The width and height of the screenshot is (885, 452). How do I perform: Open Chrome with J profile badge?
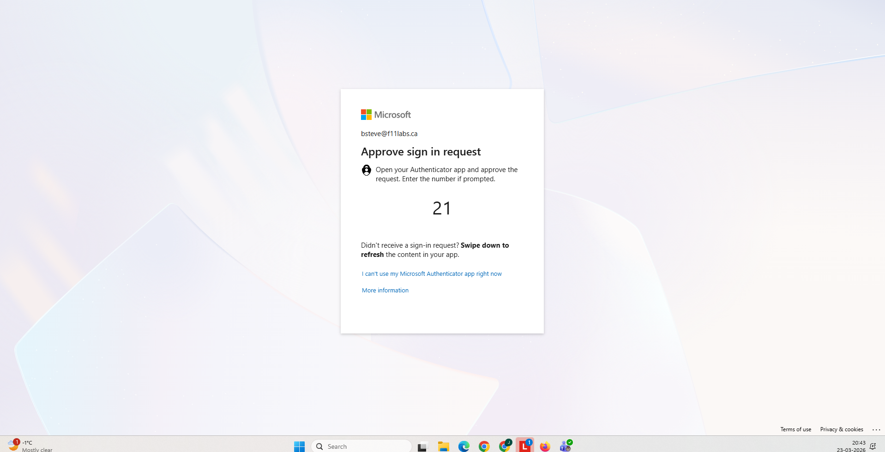pos(505,446)
